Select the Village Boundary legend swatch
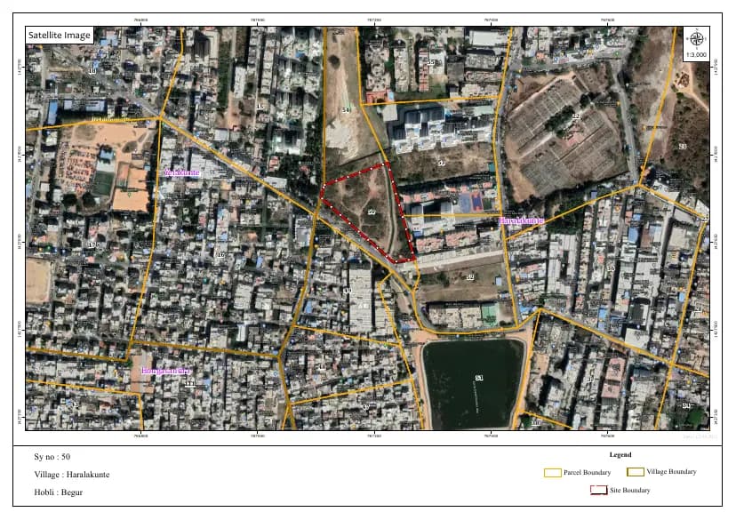The width and height of the screenshot is (736, 520). [635, 472]
